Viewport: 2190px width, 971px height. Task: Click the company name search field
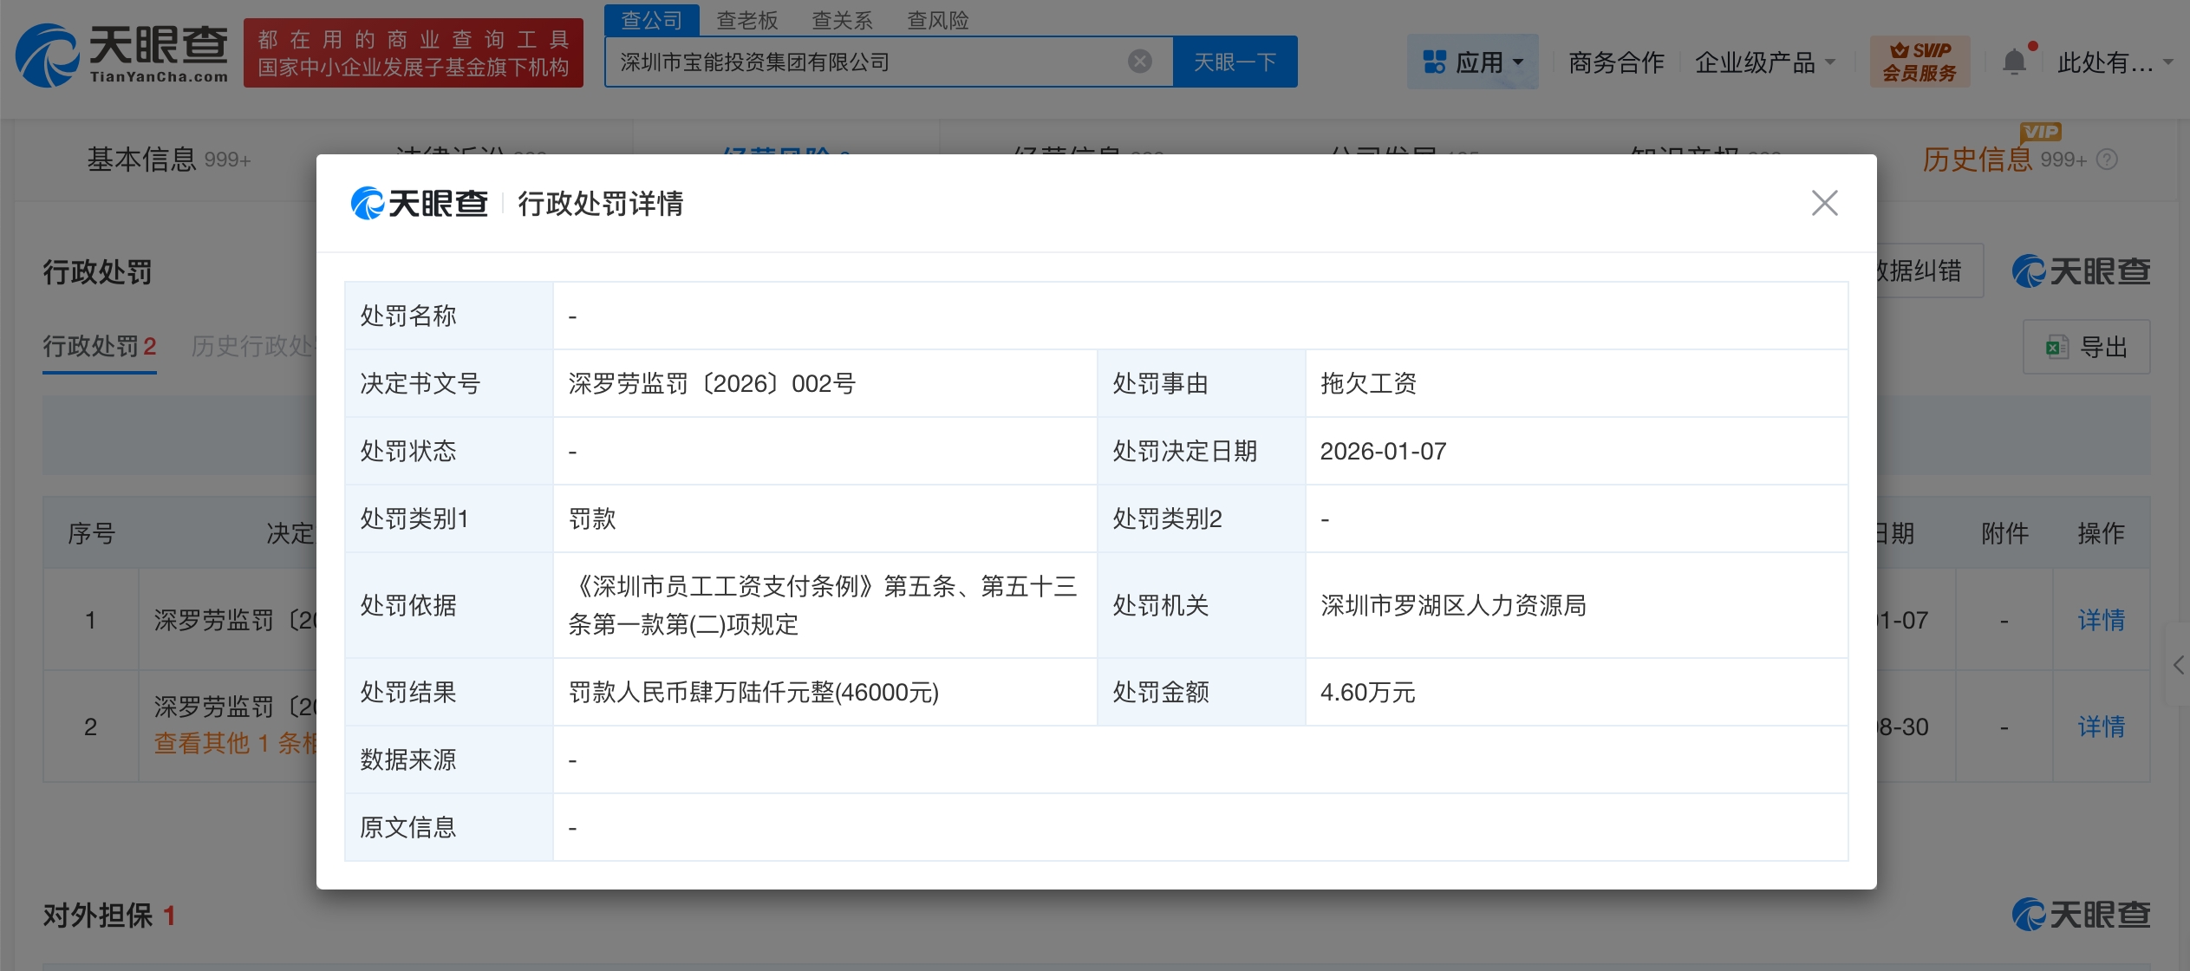click(867, 62)
